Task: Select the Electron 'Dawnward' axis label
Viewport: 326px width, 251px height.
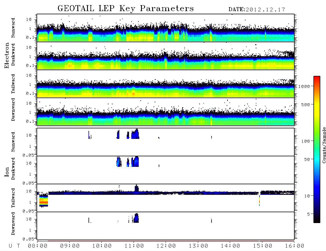Action: point(13,110)
